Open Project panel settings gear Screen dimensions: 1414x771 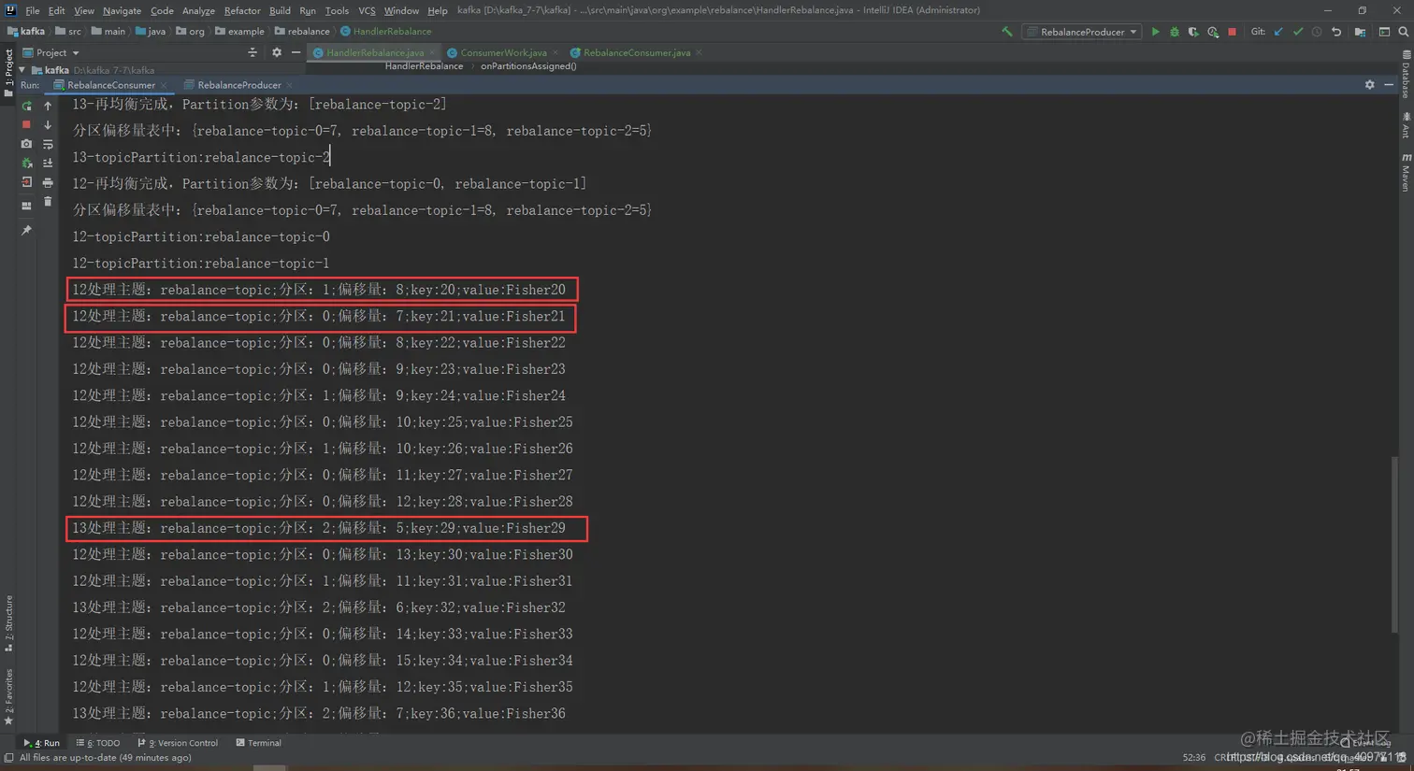click(276, 53)
